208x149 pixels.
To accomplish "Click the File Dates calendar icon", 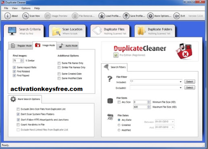I will point(110,117).
